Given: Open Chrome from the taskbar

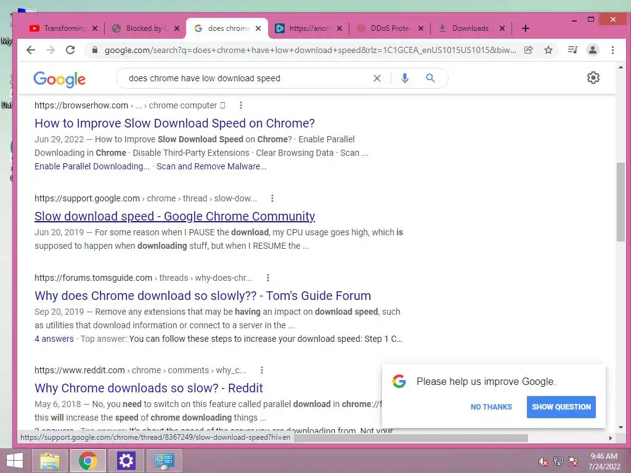Looking at the screenshot, I should pyautogui.click(x=88, y=461).
